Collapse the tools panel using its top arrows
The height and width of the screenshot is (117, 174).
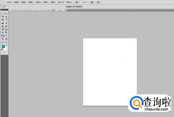2,10
